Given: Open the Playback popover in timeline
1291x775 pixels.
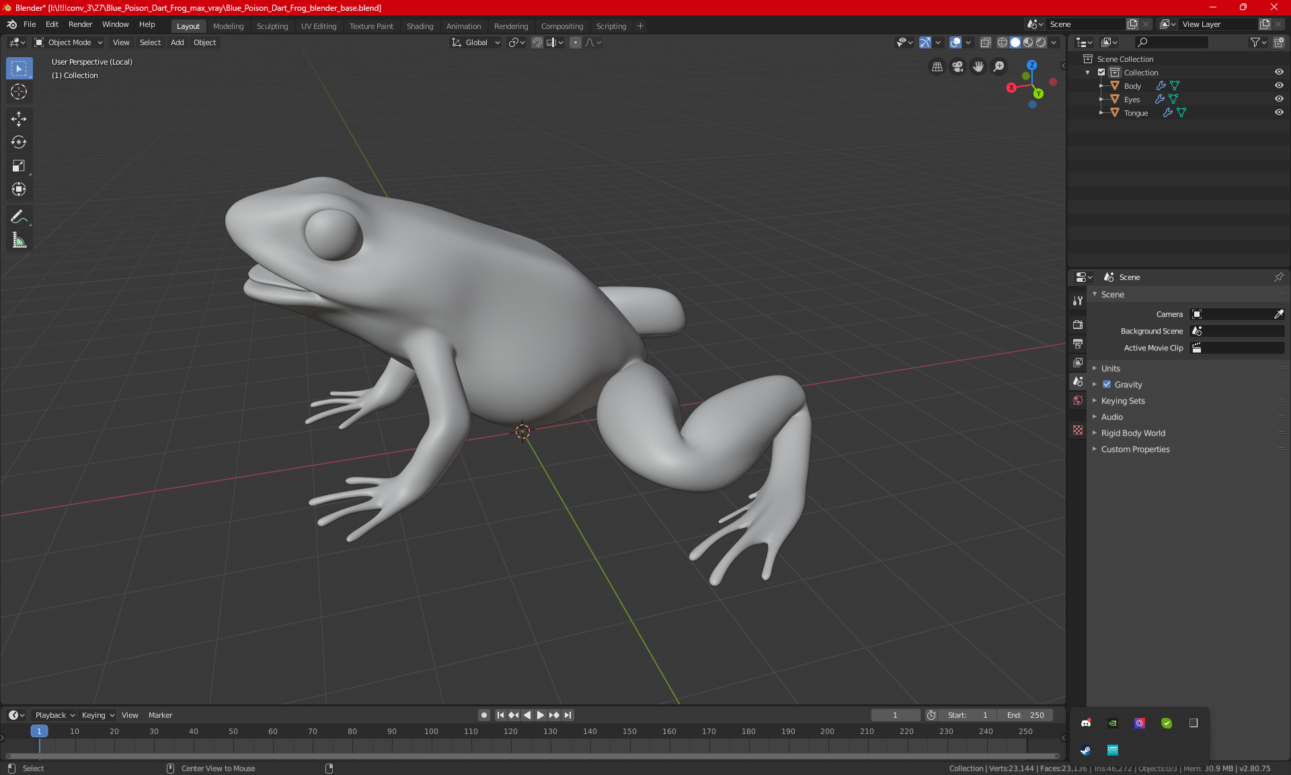Looking at the screenshot, I should click(x=54, y=715).
